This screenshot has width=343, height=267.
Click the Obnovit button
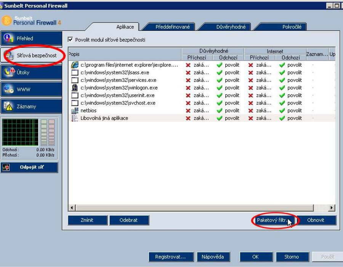[x=316, y=220]
